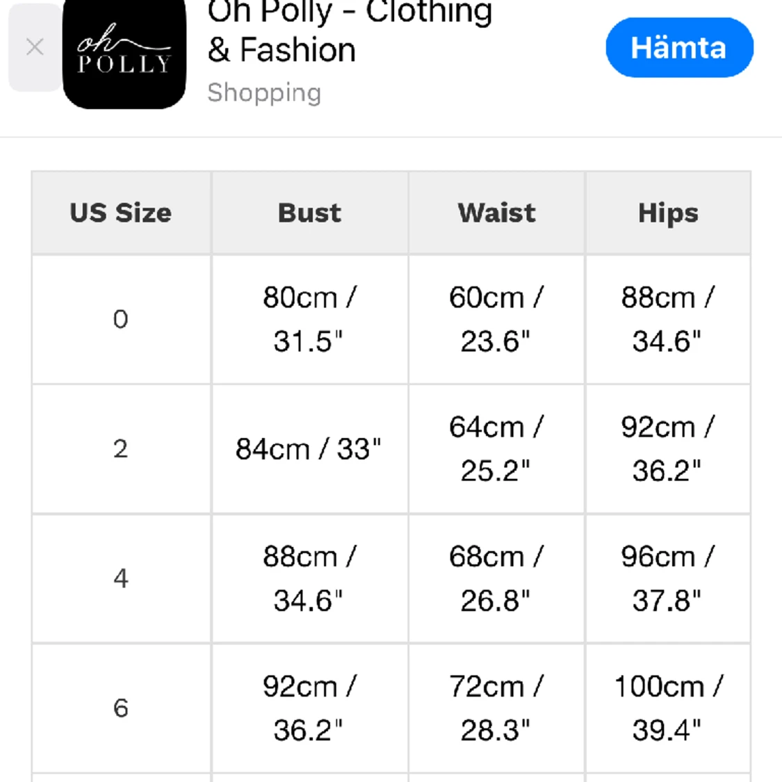
Task: Tap the 100cm / 39.4" hips cell
Action: (668, 708)
